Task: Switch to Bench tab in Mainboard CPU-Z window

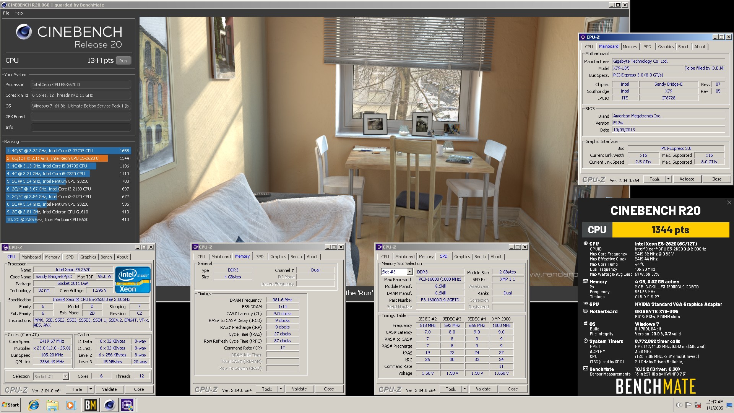Action: [x=684, y=47]
